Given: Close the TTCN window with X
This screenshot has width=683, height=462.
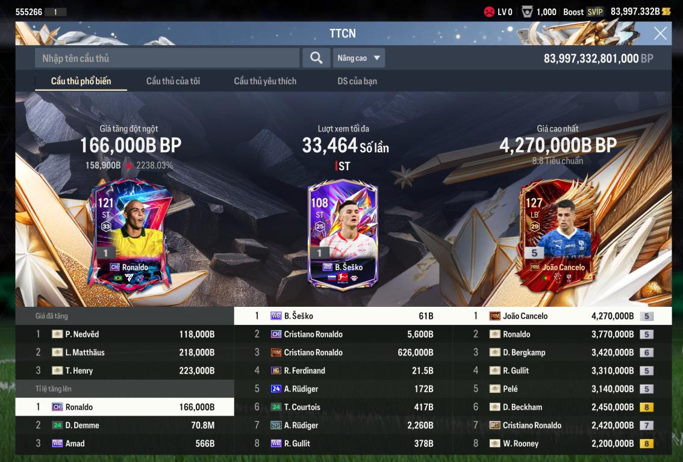Looking at the screenshot, I should click(x=660, y=34).
